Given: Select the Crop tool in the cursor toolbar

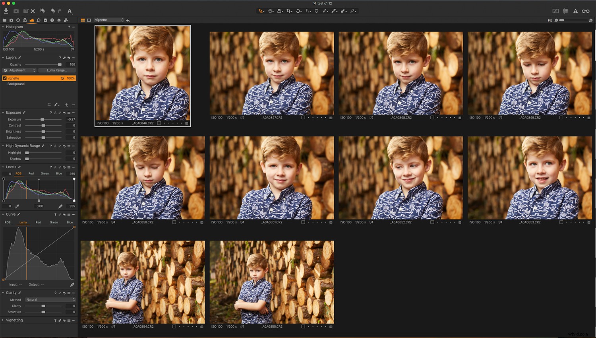Looking at the screenshot, I should [x=289, y=11].
